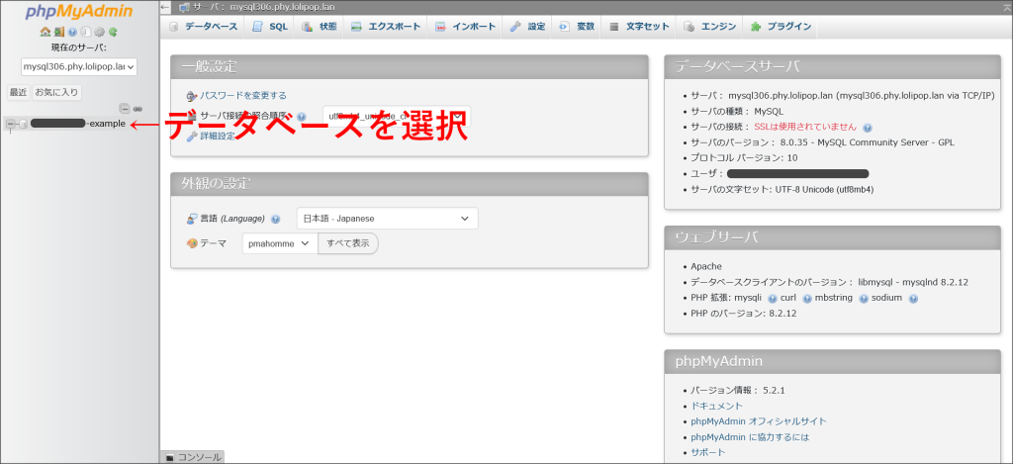Reload navigation panel green refresh icon

pos(113,32)
